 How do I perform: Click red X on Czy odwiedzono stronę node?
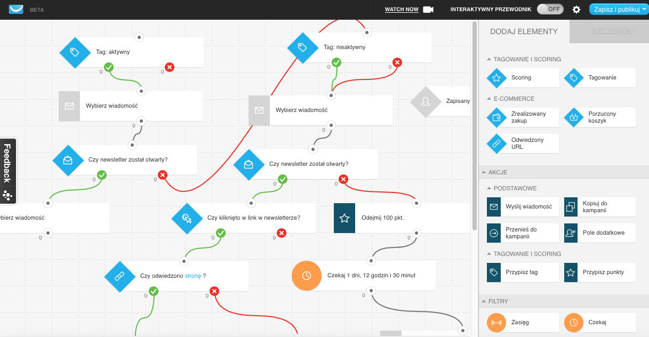click(214, 291)
